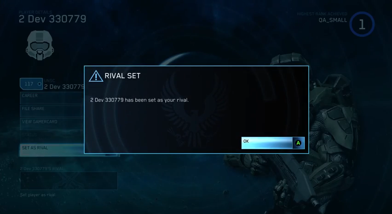Image resolution: width=392 pixels, height=214 pixels.
Task: Click the RIVAL SET dialog title
Action: pos(122,76)
